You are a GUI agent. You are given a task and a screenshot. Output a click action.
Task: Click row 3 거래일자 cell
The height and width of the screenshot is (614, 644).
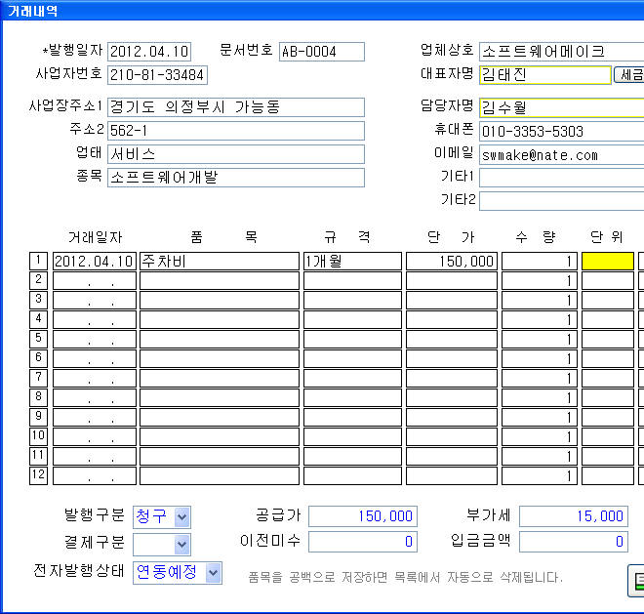click(95, 301)
